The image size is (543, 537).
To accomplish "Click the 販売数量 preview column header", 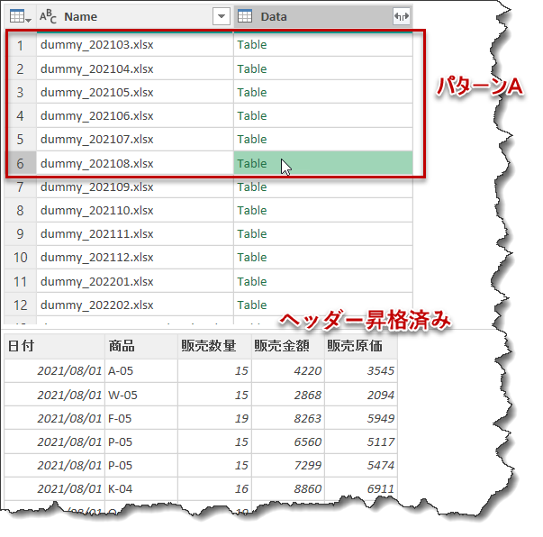I will pos(214,346).
